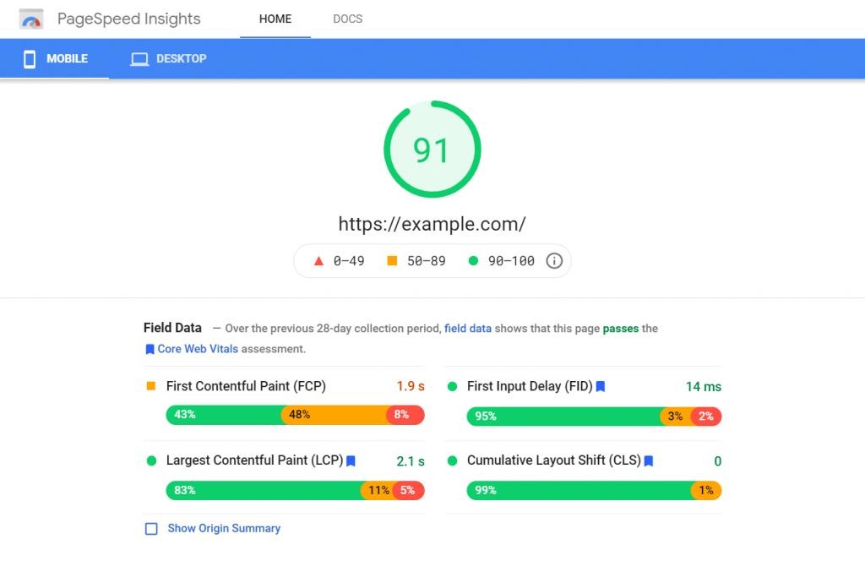Click the Largest Contentful Paint (LCP) label
The height and width of the screenshot is (561, 865).
point(255,460)
